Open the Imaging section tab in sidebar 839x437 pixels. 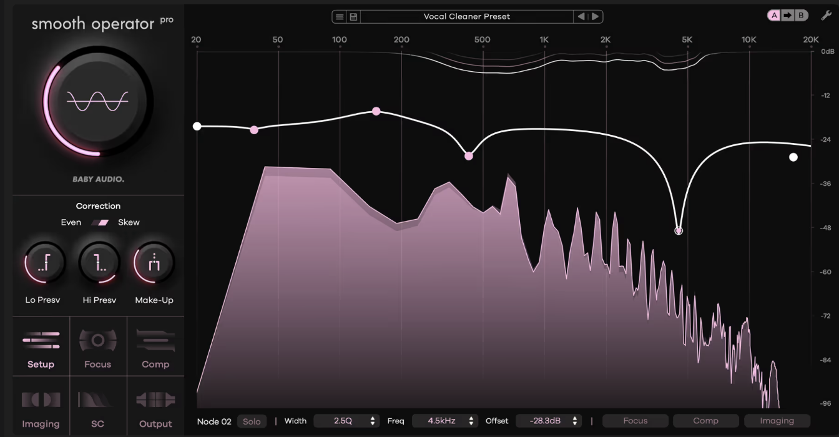[x=41, y=406]
